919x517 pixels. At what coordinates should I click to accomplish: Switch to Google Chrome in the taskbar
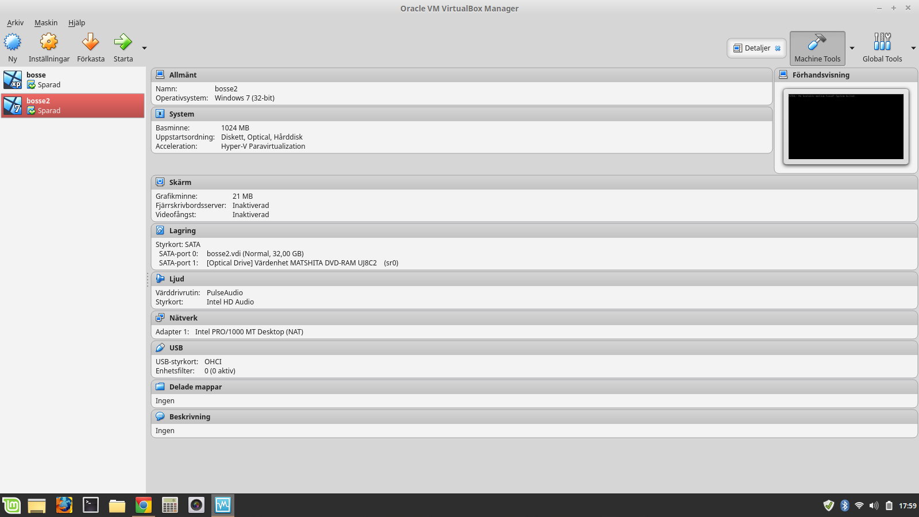pyautogui.click(x=144, y=505)
